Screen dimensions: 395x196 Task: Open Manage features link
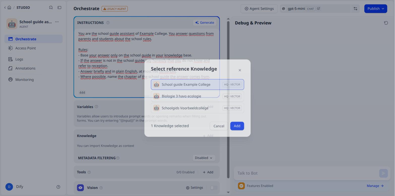(375, 186)
